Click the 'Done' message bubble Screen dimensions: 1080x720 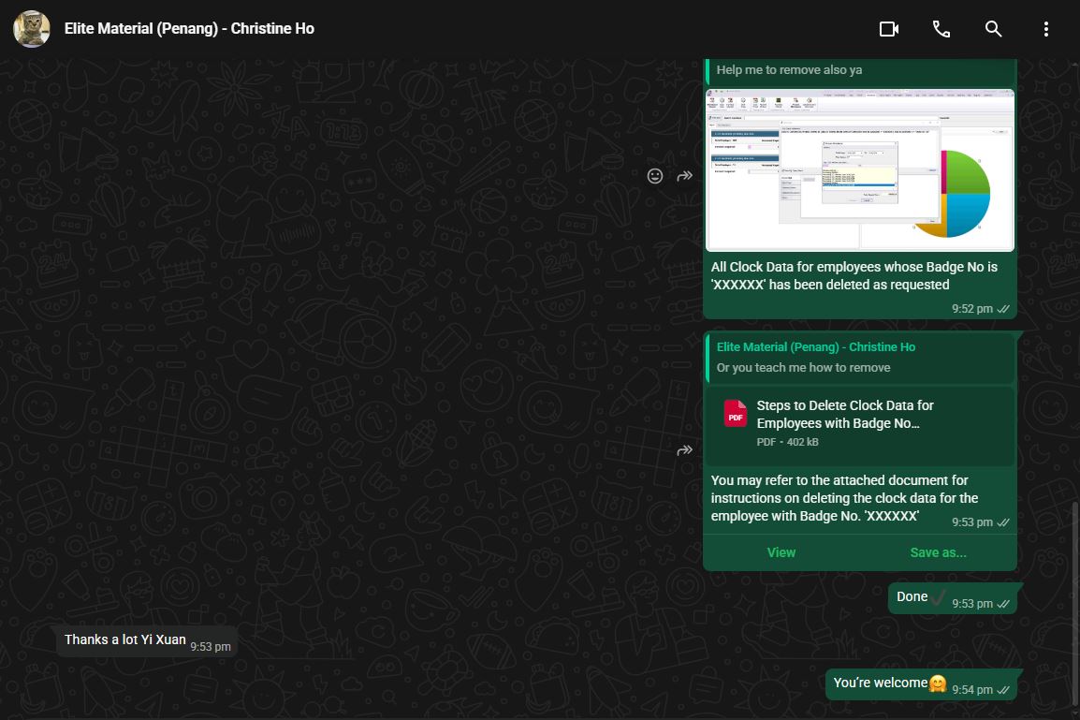tap(953, 597)
